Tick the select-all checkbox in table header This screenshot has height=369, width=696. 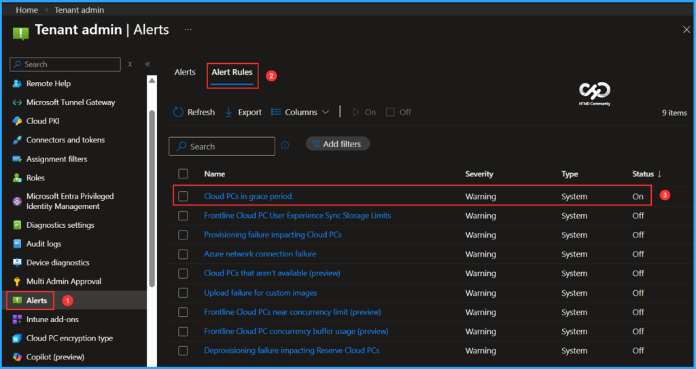183,174
